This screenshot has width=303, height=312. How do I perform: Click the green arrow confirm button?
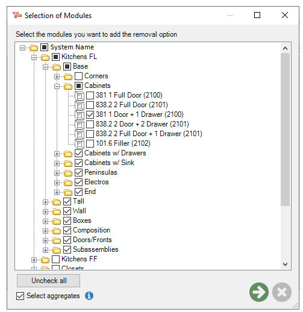(x=259, y=292)
